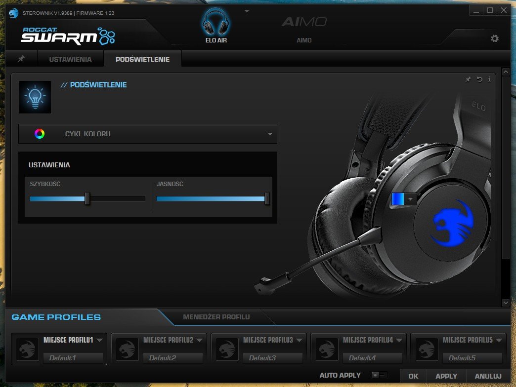Select the Default4 profile name field

point(373,358)
